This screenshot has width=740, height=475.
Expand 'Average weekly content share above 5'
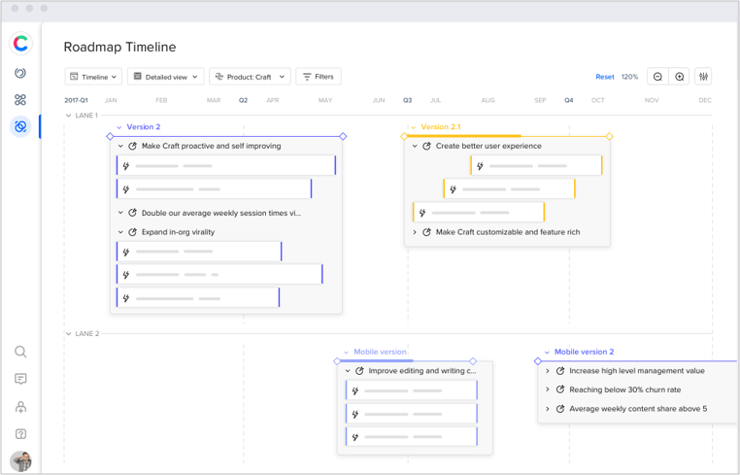point(548,409)
